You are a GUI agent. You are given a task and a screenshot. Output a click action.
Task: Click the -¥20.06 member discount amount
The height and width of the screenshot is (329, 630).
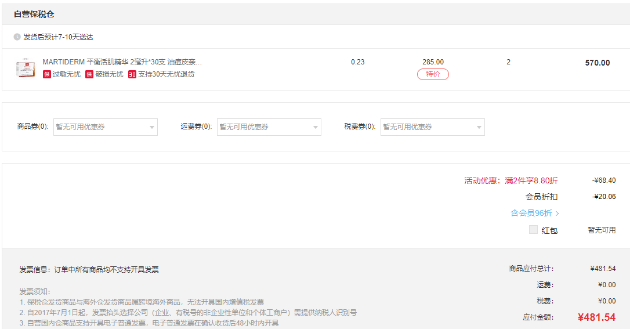tap(604, 197)
